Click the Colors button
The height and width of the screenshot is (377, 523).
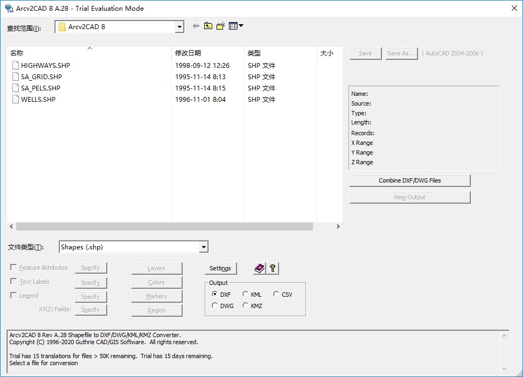[x=157, y=282]
